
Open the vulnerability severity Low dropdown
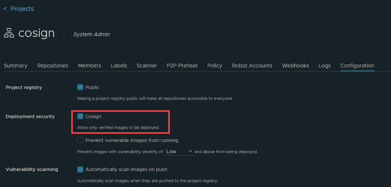coord(179,152)
